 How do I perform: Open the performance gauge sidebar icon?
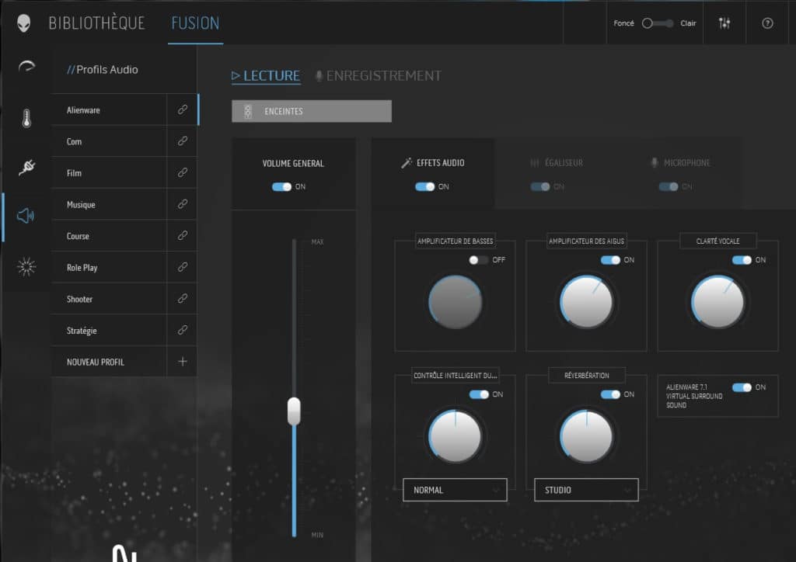pos(26,66)
